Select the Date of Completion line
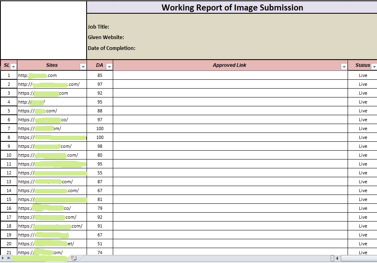This screenshot has height=263, width=377. pos(112,48)
